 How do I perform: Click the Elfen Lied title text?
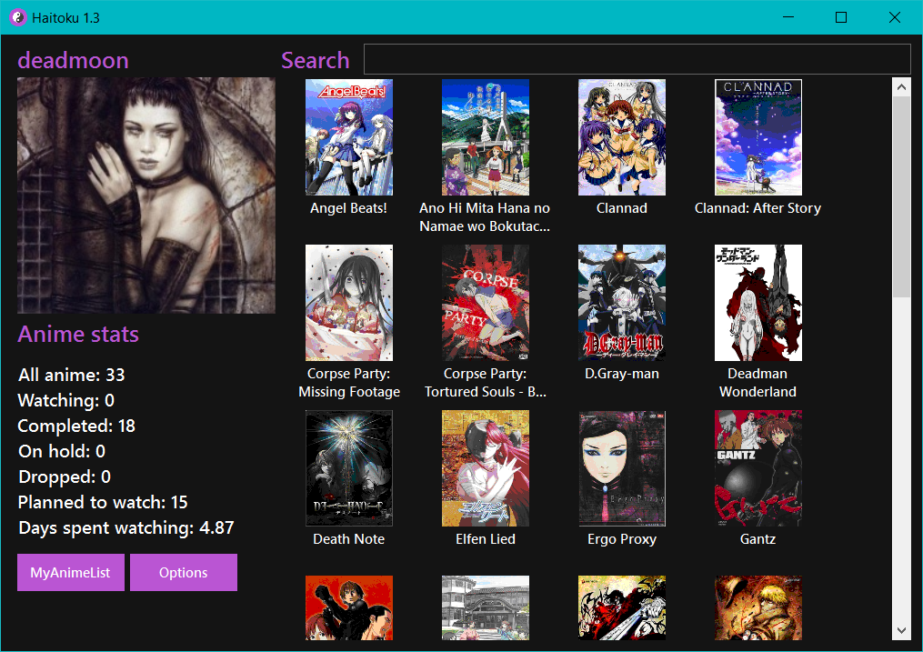pos(485,539)
